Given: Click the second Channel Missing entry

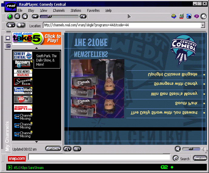Looking at the screenshot, I should click(23, 126).
